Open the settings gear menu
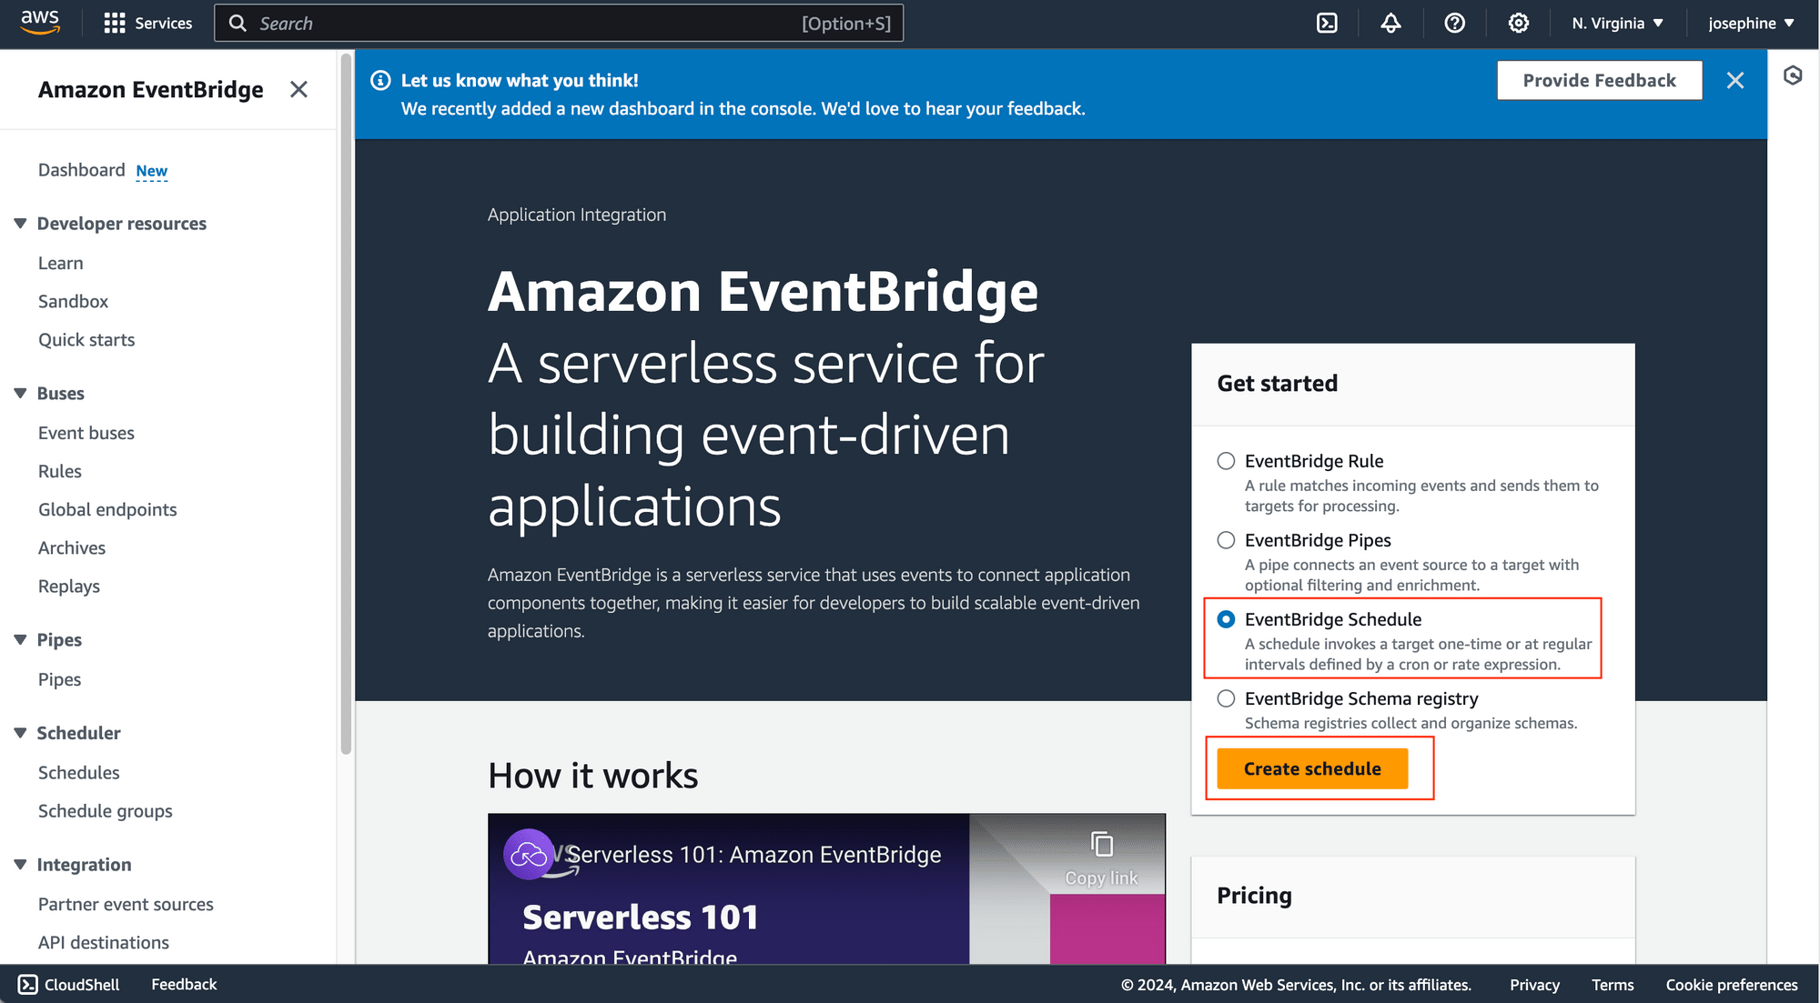This screenshot has width=1820, height=1003. tap(1518, 23)
